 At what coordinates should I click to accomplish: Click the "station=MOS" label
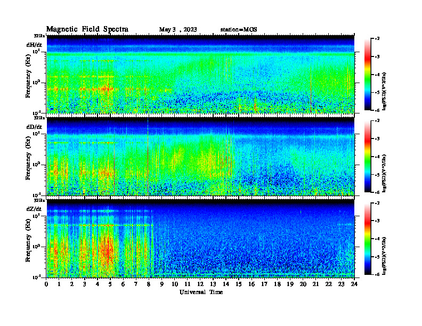(239, 30)
